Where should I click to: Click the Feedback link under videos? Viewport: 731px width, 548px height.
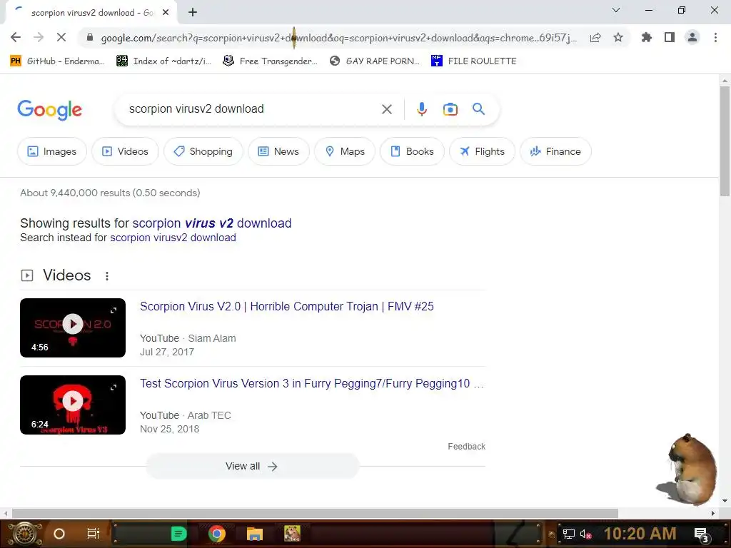tap(466, 447)
